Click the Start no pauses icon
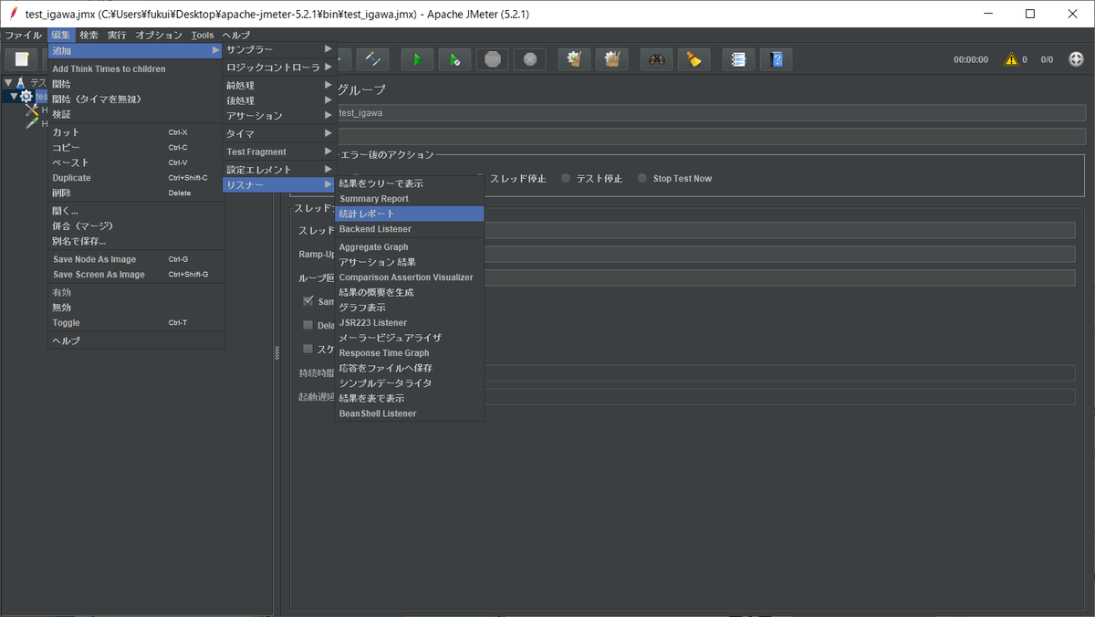This screenshot has height=617, width=1095. 454,59
